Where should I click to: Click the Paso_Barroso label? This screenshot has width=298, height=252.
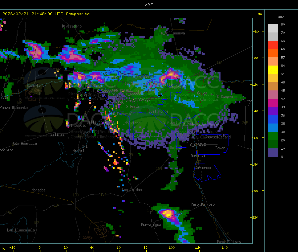pos(203,204)
